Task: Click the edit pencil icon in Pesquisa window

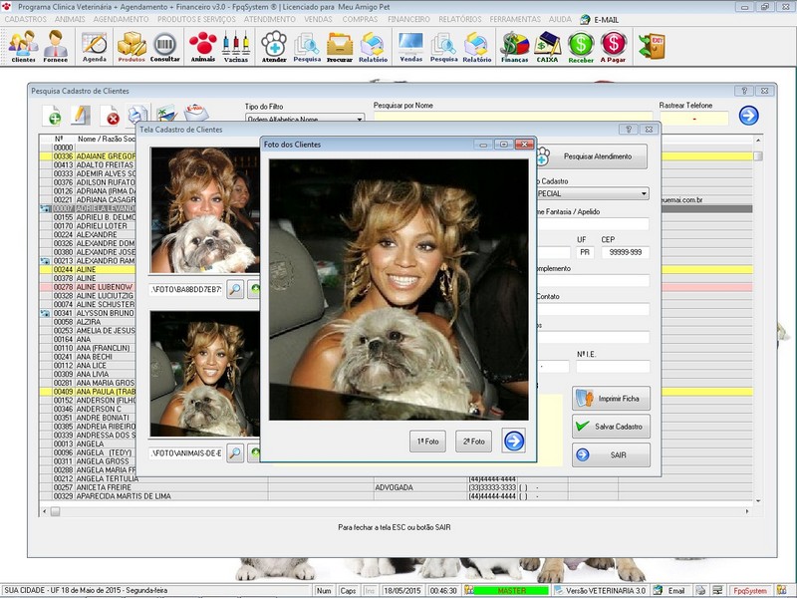Action: 81,116
